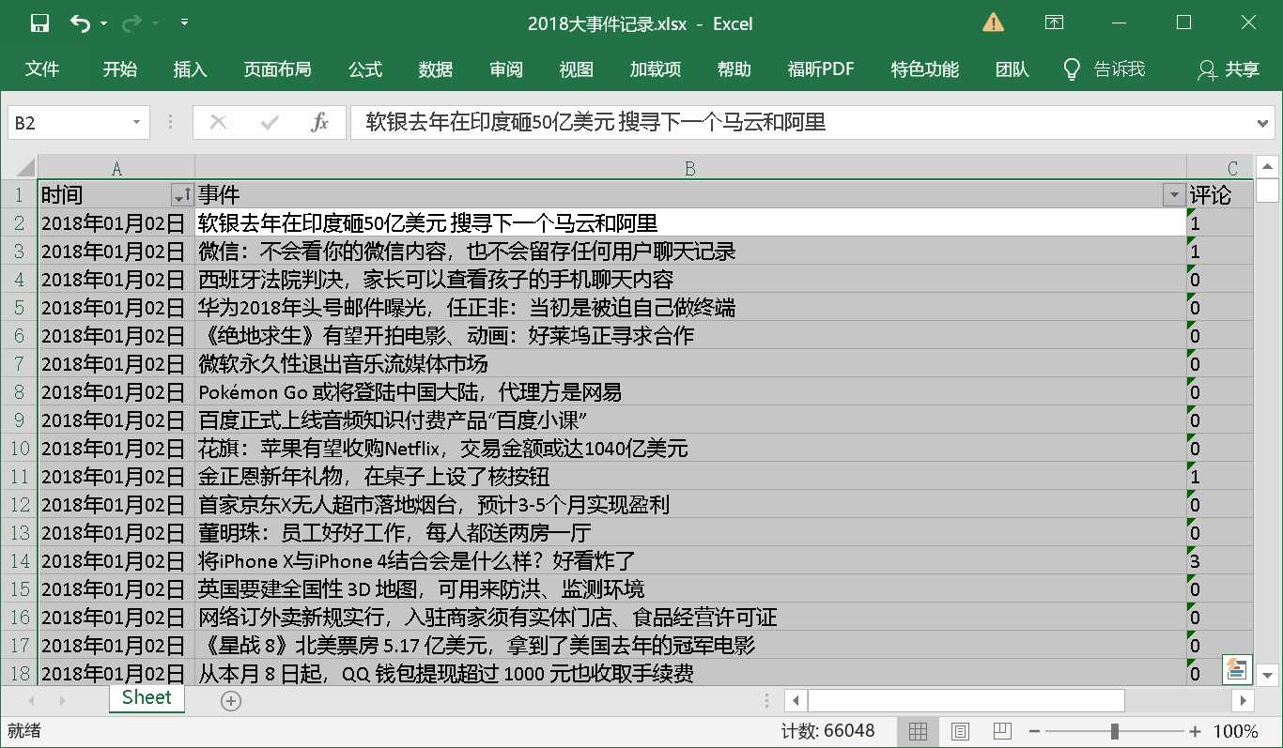This screenshot has height=748, width=1283.
Task: Select row 14 header
Action: 19,561
